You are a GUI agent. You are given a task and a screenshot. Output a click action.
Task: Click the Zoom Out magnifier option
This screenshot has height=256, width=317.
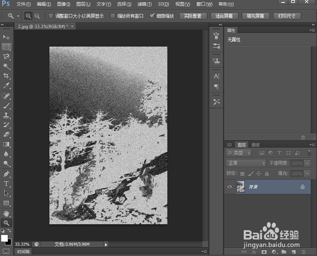click(37, 16)
